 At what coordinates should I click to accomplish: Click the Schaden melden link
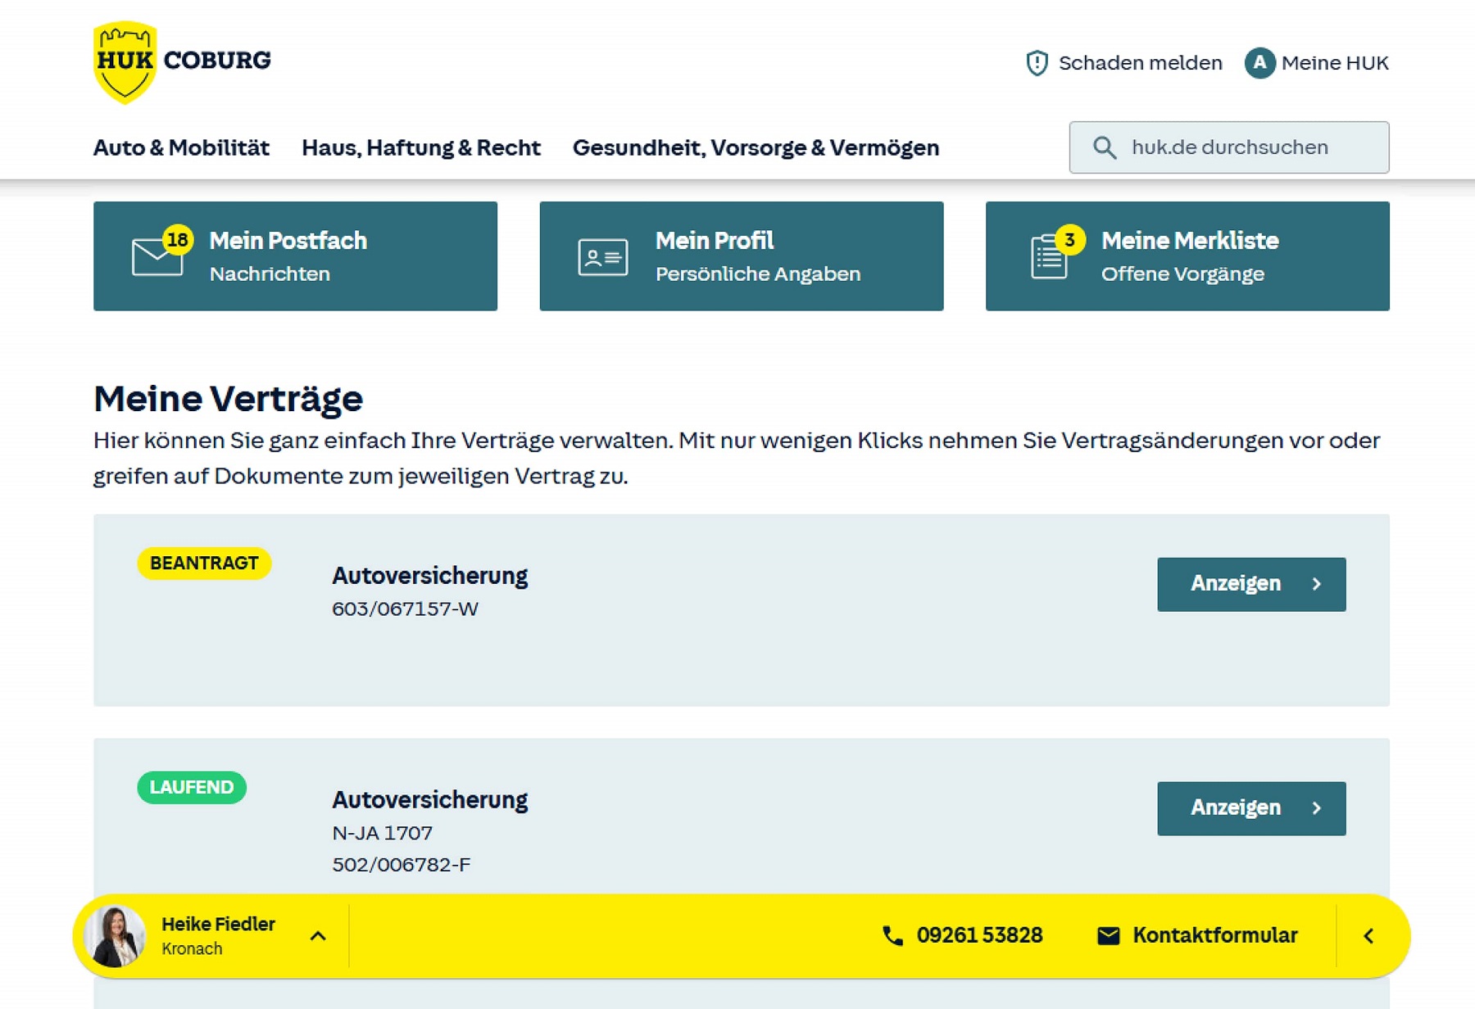click(1140, 62)
